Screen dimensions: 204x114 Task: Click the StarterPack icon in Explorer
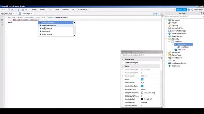pos(169,52)
